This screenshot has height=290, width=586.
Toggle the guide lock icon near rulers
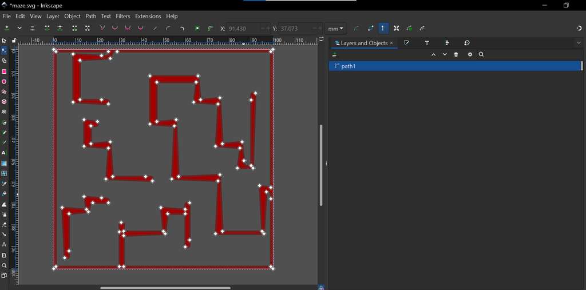click(x=14, y=41)
